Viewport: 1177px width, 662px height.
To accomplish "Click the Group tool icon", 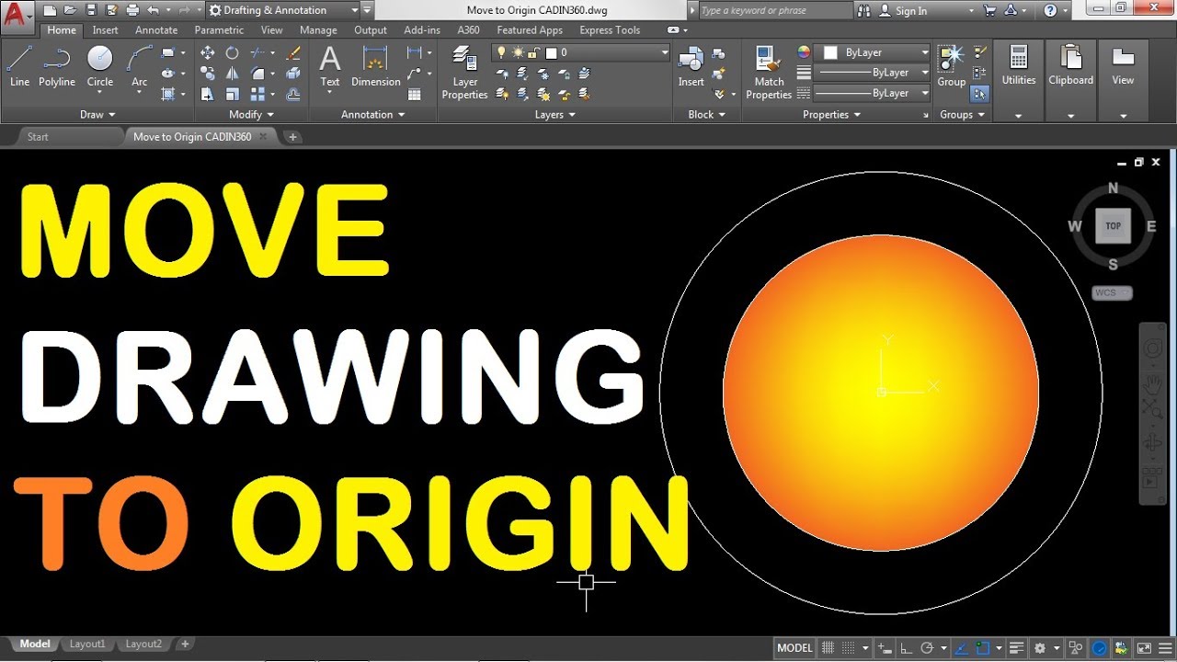I will click(x=952, y=66).
